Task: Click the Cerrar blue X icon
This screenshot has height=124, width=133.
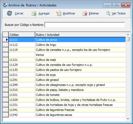Action: (9, 13)
